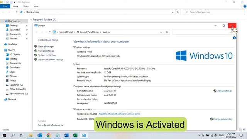Close the System window
This screenshot has width=247, height=139.
232,26
